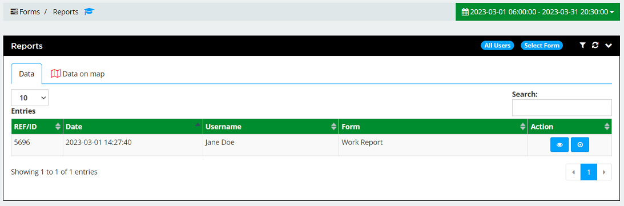
Task: Click the graduation cap help icon
Action: (89, 12)
